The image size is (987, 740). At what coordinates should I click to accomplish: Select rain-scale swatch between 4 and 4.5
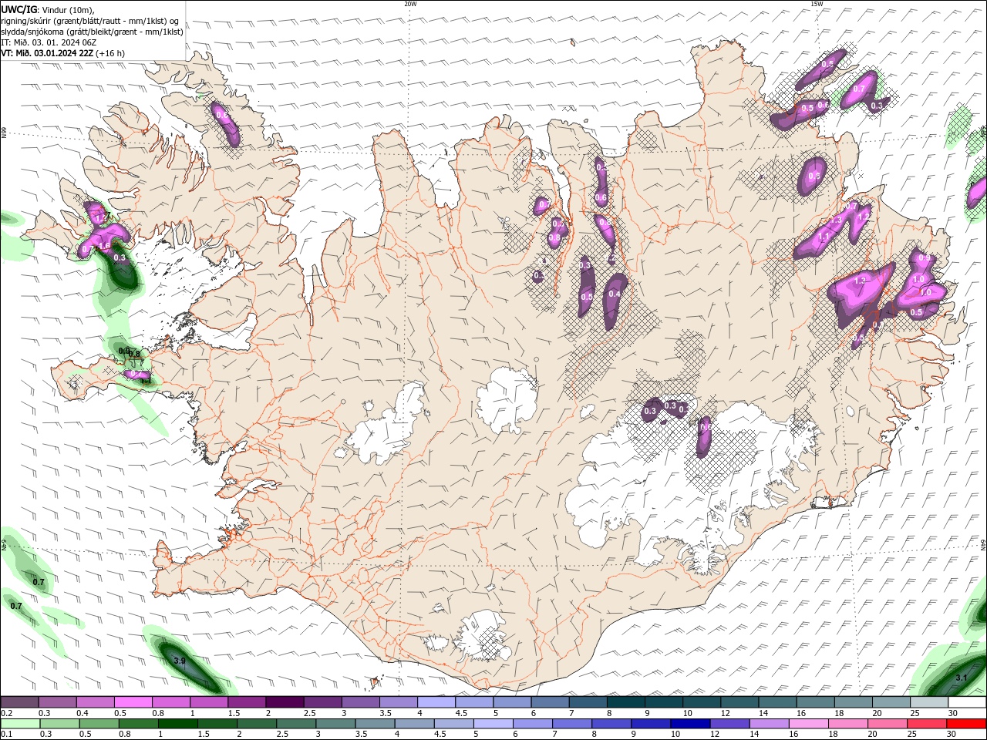tap(414, 724)
